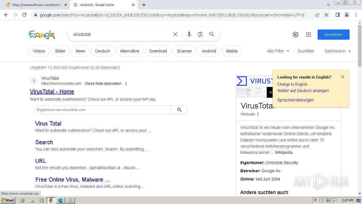Click the Anmelden sign-in button
The image size is (362, 204).
point(333,35)
